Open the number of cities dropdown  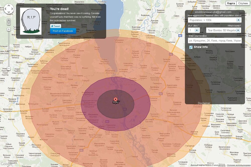pos(194,30)
